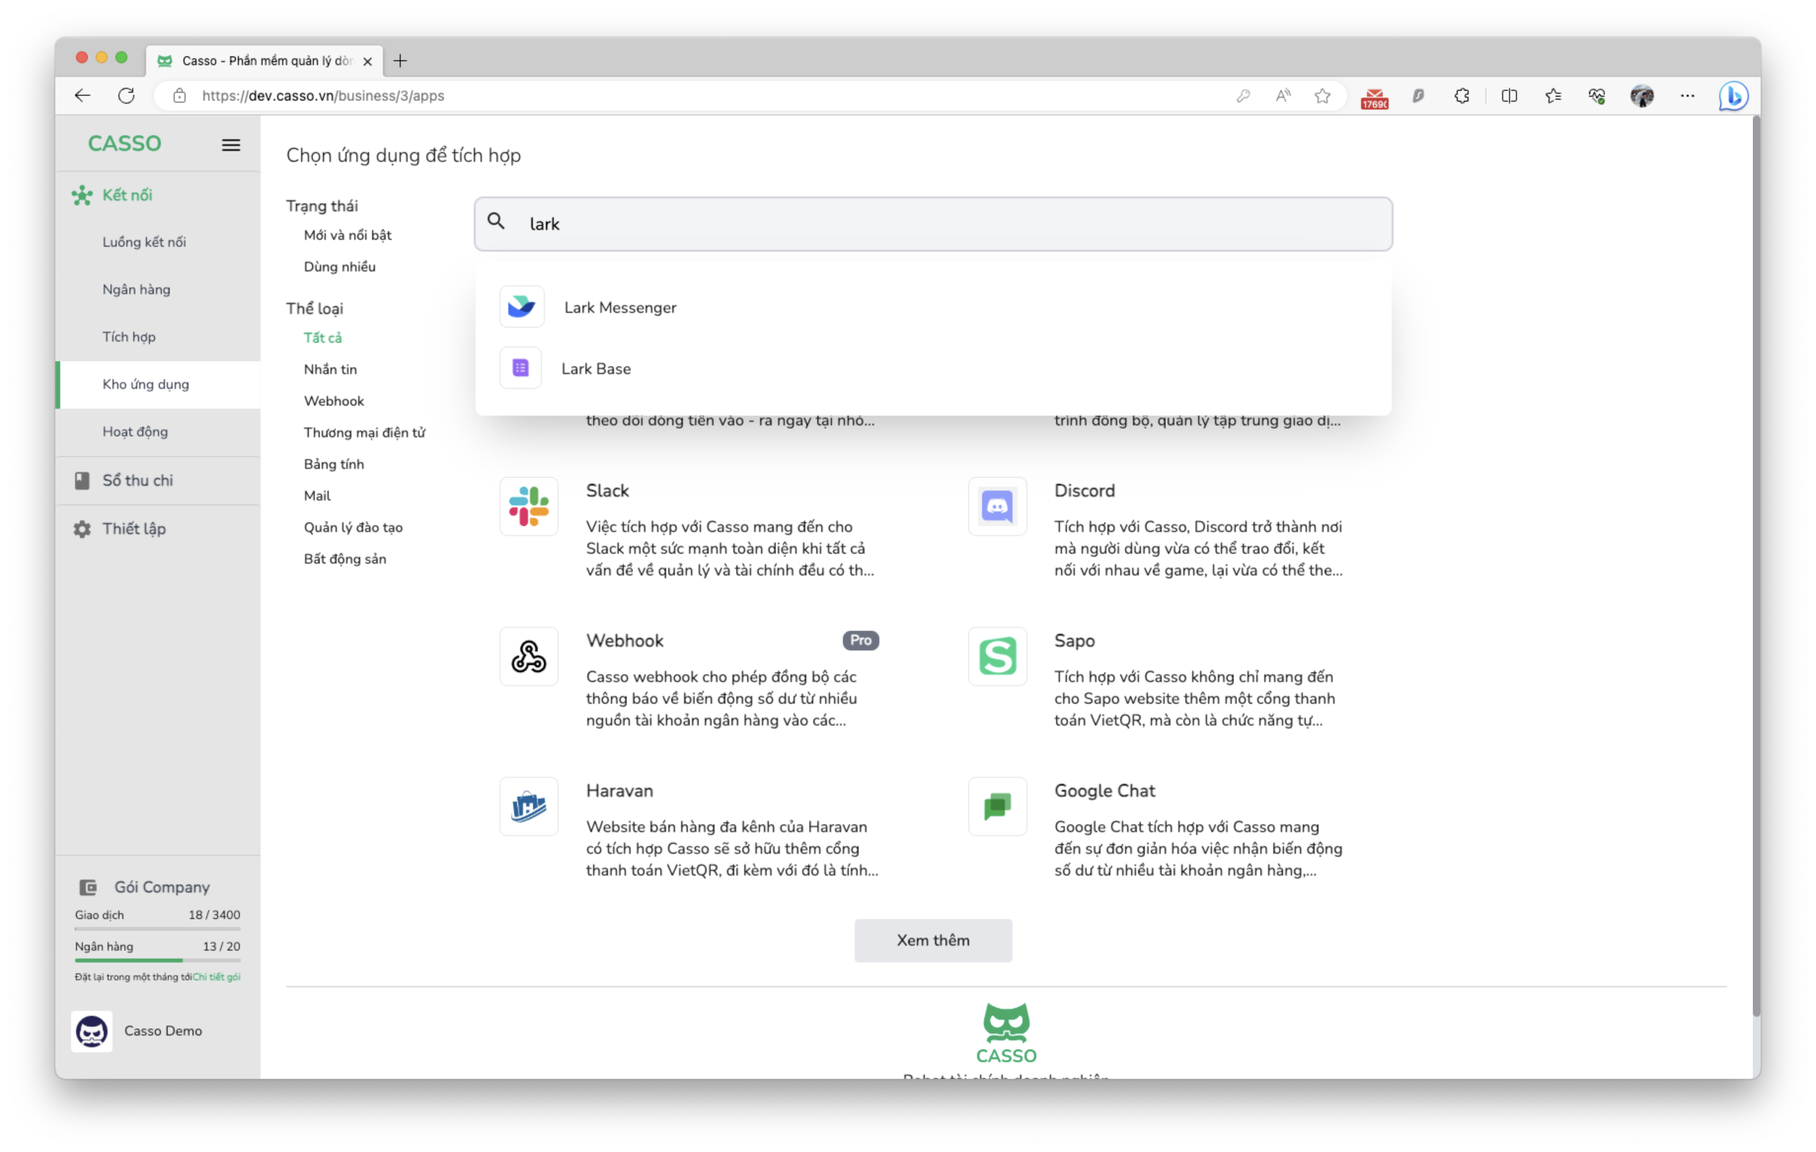Focus the app search field containing lark

pyautogui.click(x=933, y=224)
